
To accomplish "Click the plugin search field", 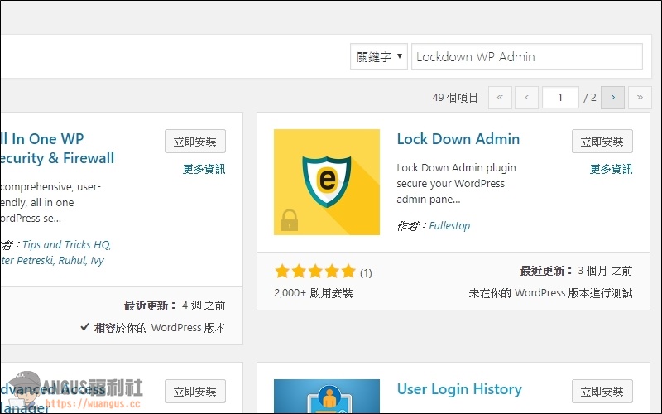I will click(x=526, y=57).
